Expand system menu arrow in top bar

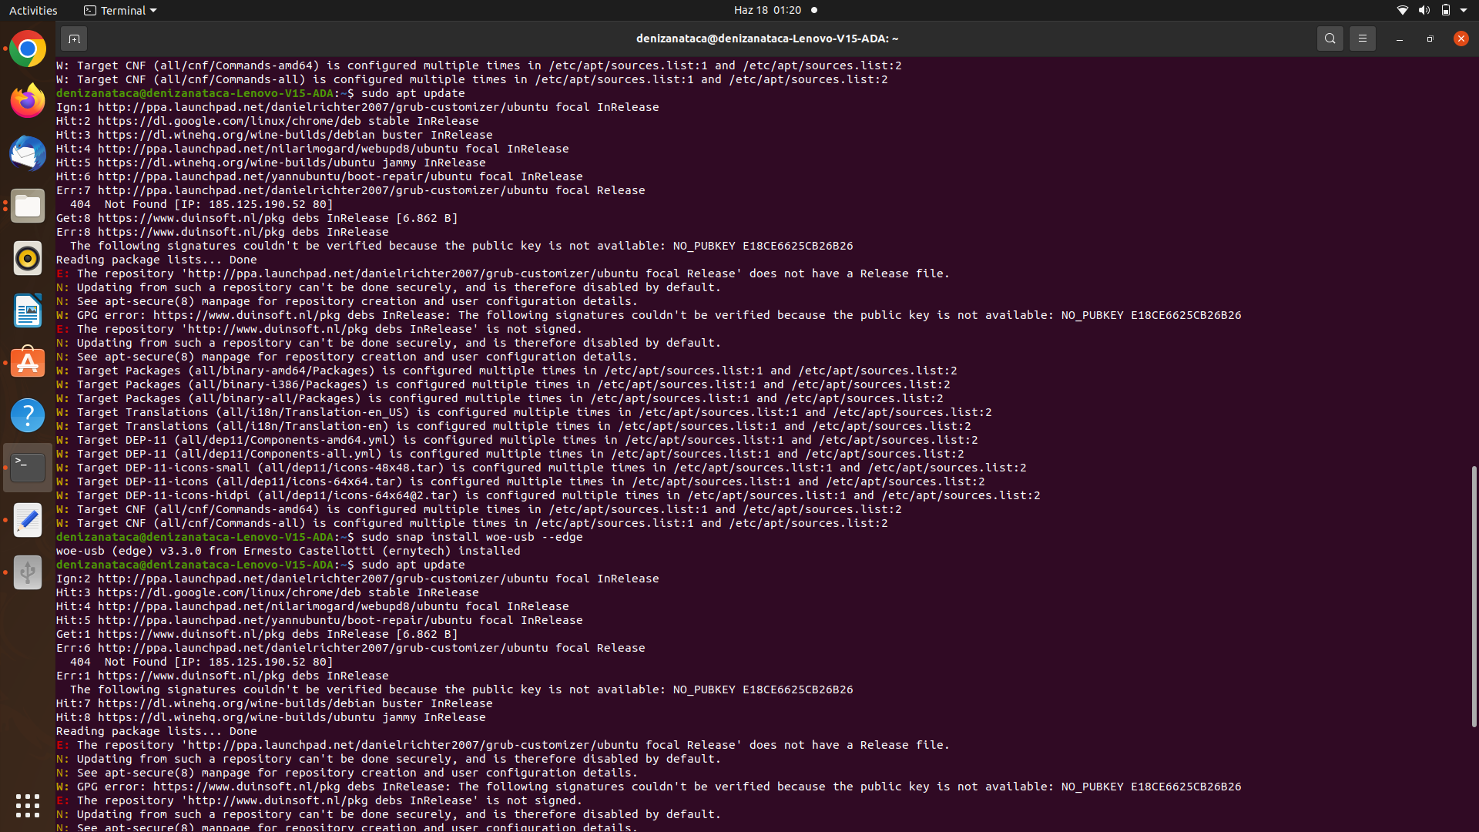pyautogui.click(x=1464, y=10)
